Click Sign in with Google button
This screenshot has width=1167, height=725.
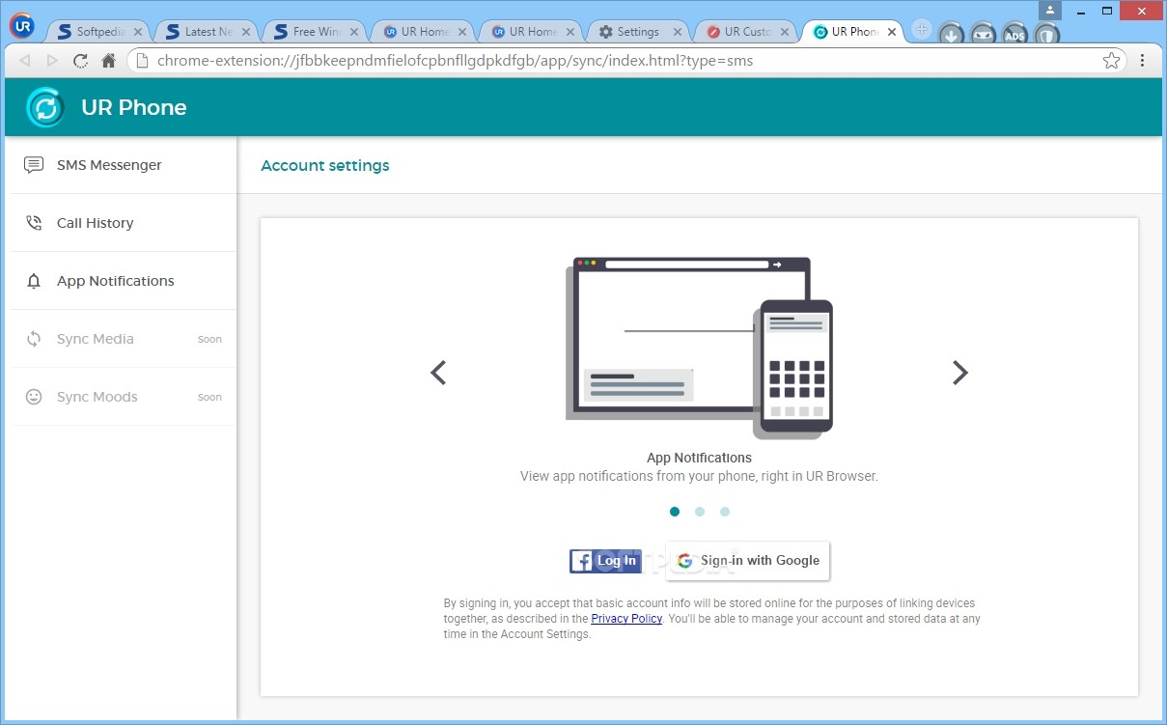click(x=748, y=561)
